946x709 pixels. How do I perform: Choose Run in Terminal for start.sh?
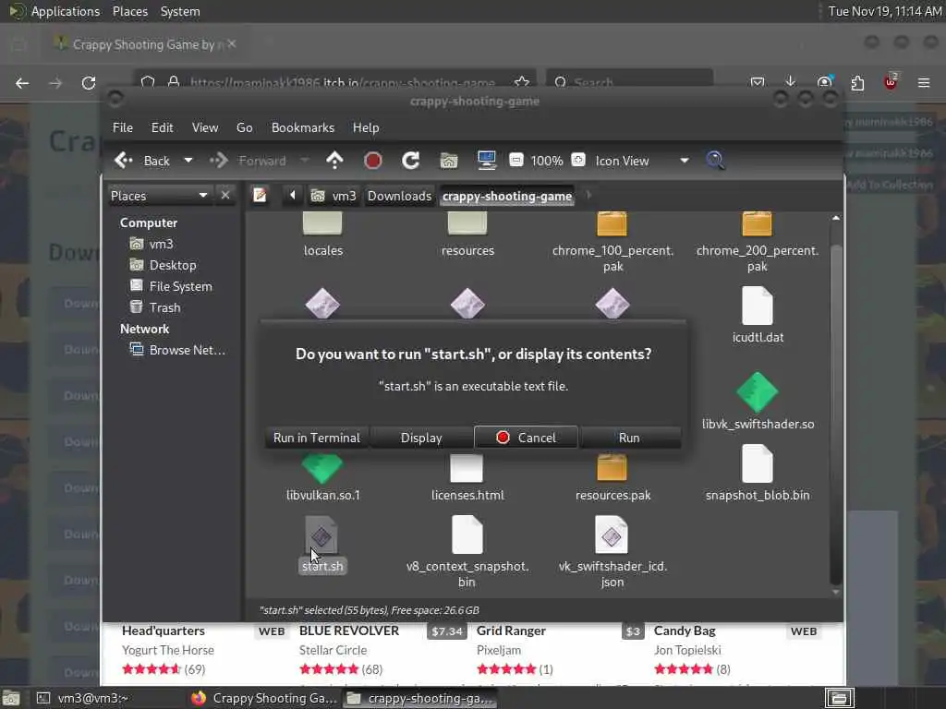click(317, 438)
